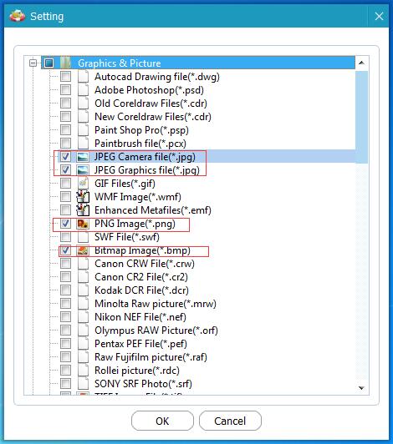Click the Enhanced Metafiles paint icon
This screenshot has width=393, height=444.
click(83, 209)
